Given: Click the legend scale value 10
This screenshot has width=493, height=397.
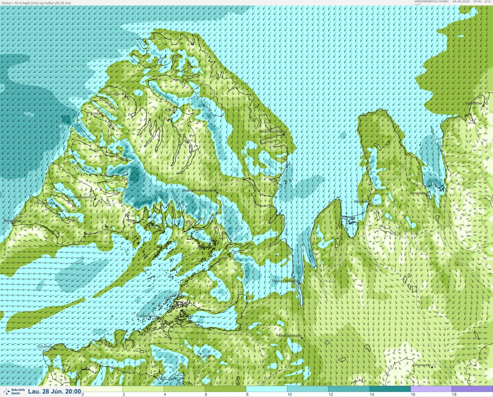Looking at the screenshot, I should click(289, 394).
